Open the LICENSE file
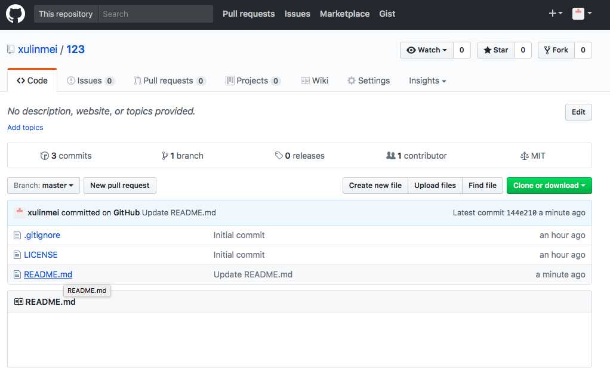610x383 pixels. pos(41,255)
